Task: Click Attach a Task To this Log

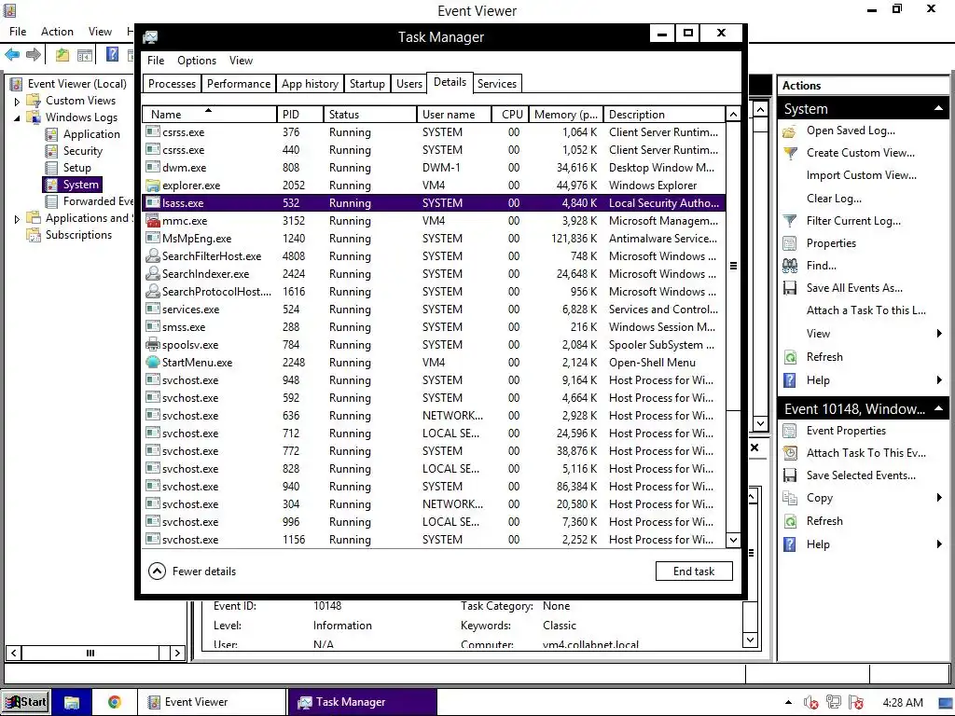Action: point(865,310)
